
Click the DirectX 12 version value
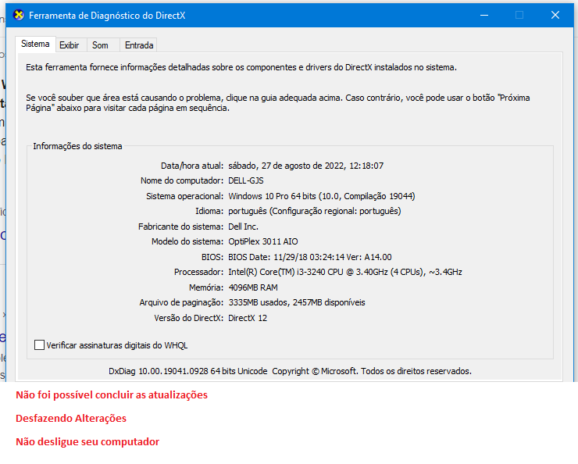[248, 318]
